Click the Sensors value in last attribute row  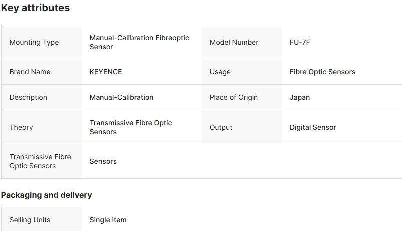(103, 161)
